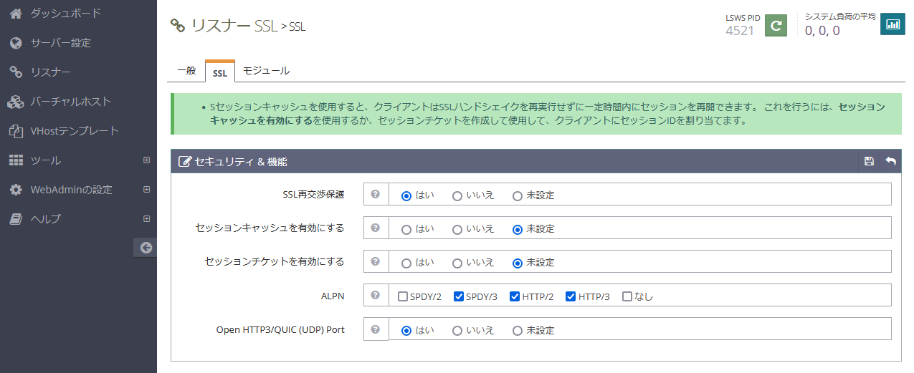This screenshot has width=914, height=373.
Task: Click help icon for Open HTTP3/QUIC Port
Action: coord(376,329)
